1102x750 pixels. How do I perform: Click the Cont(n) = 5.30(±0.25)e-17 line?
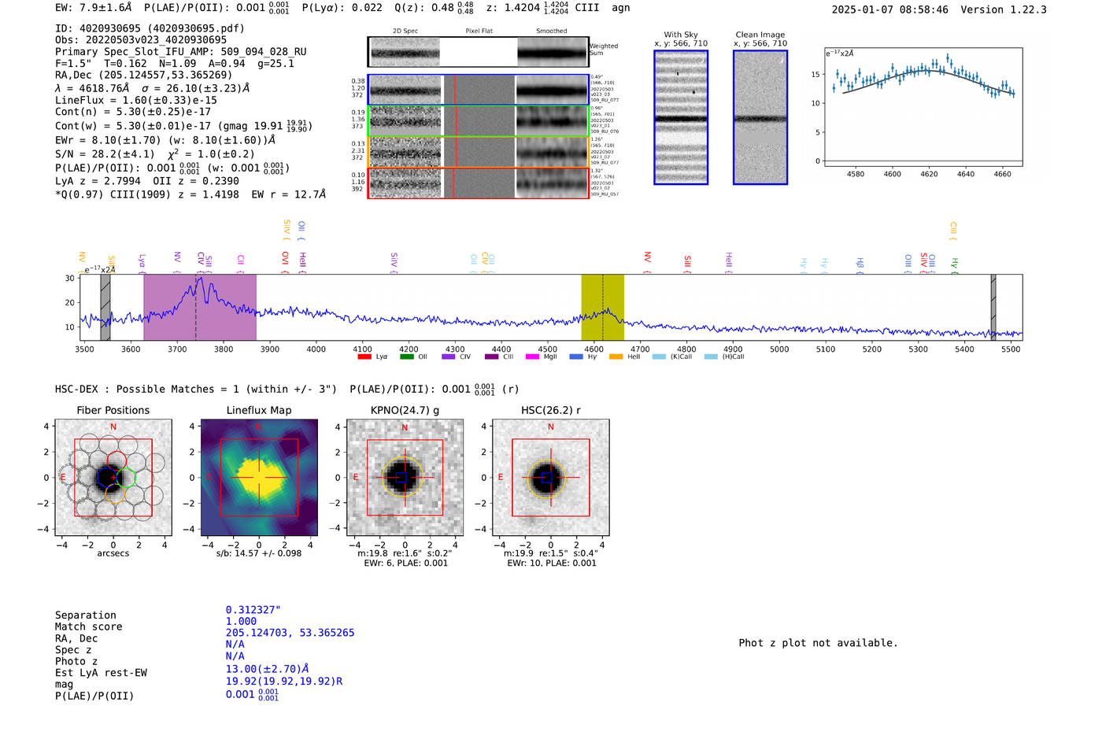133,112
